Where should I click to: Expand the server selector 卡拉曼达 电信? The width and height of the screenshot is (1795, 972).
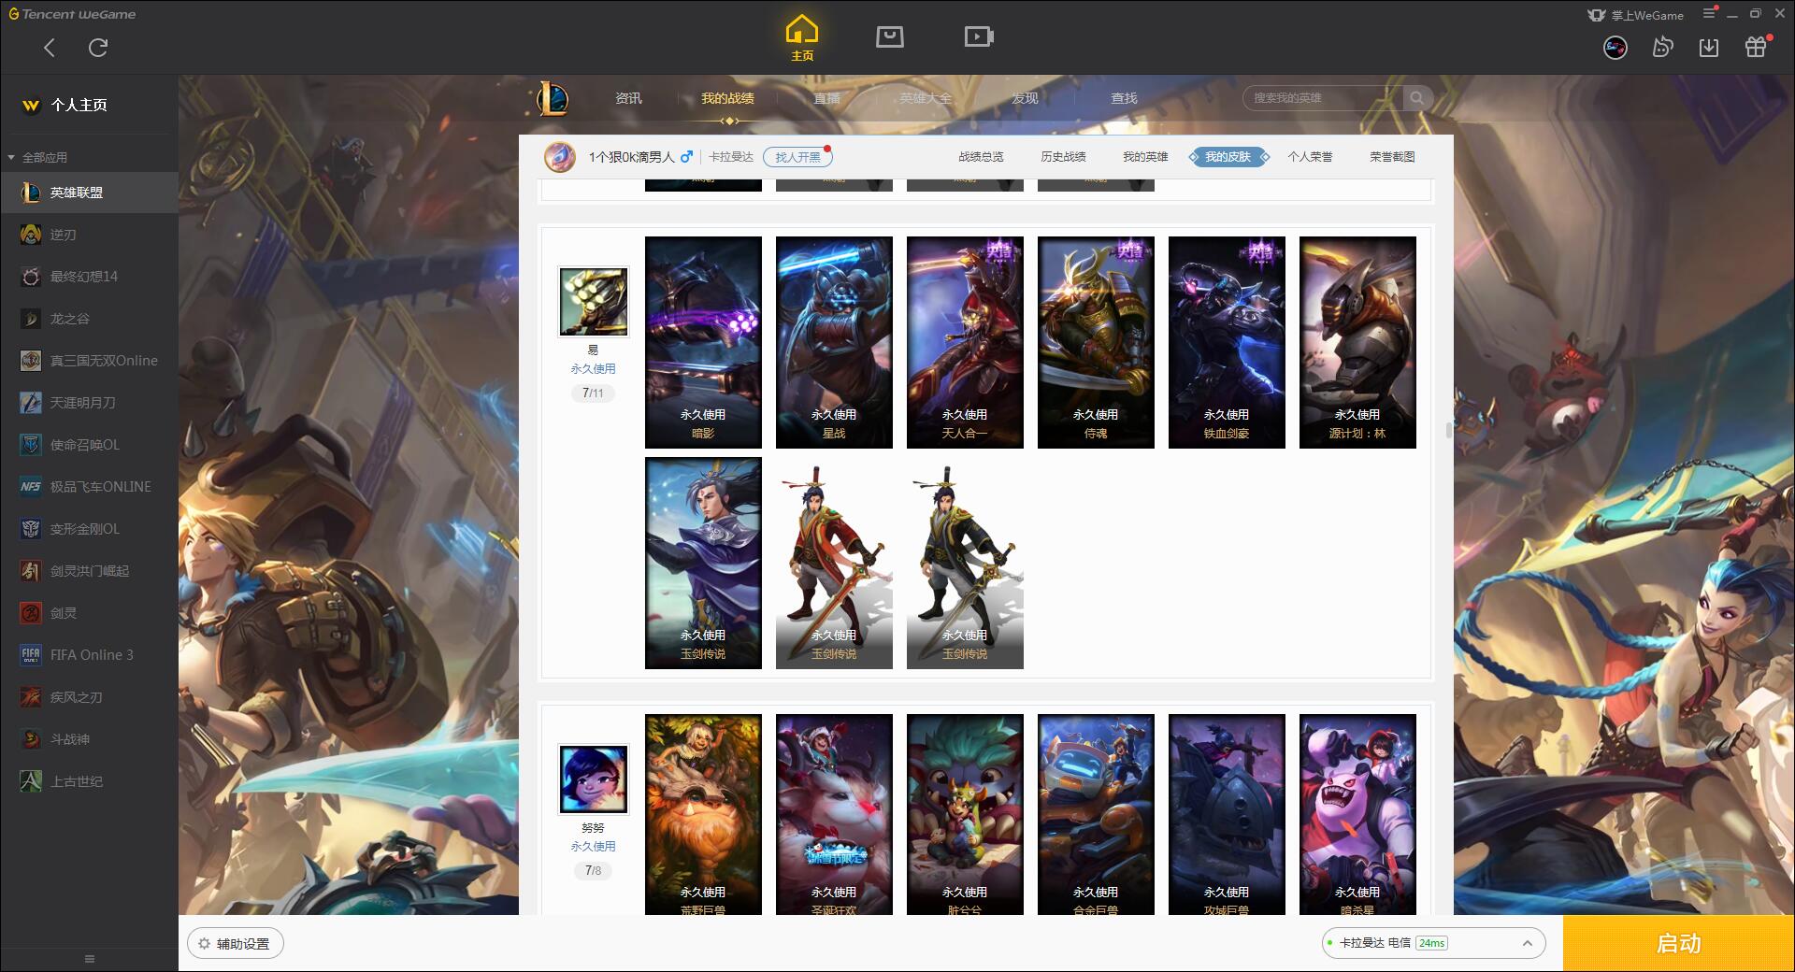[x=1432, y=943]
